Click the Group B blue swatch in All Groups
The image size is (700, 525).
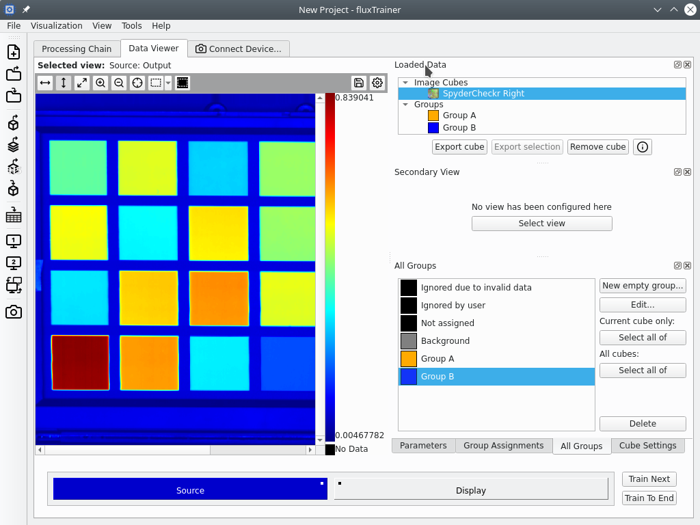[x=409, y=377]
